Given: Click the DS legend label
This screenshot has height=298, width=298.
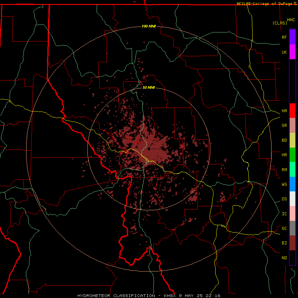Looking at the screenshot, I should (284, 199).
